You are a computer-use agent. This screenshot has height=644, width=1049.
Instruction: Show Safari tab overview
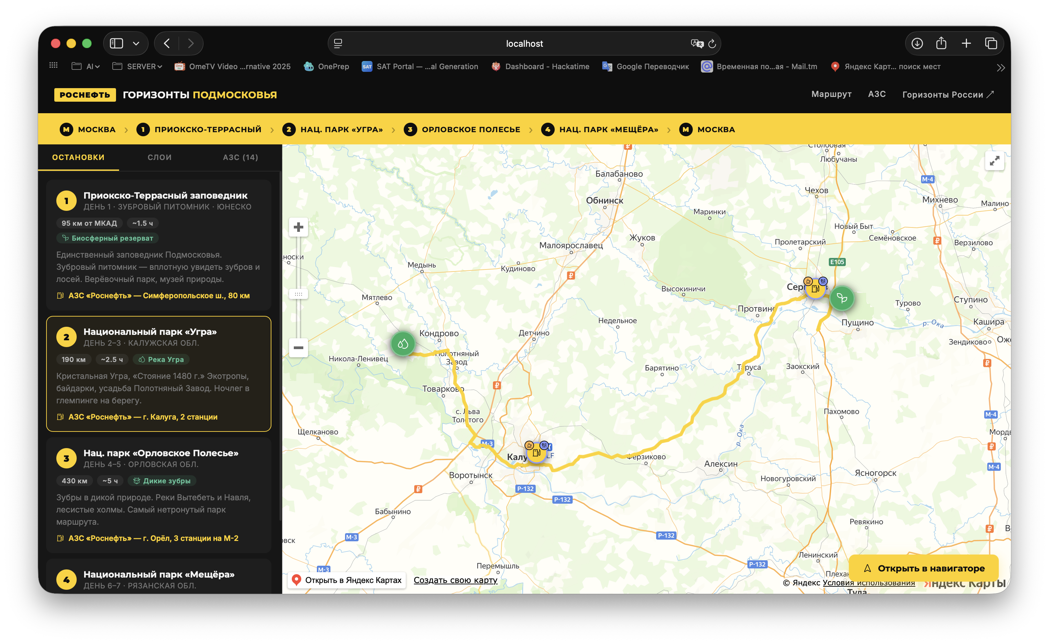(991, 43)
